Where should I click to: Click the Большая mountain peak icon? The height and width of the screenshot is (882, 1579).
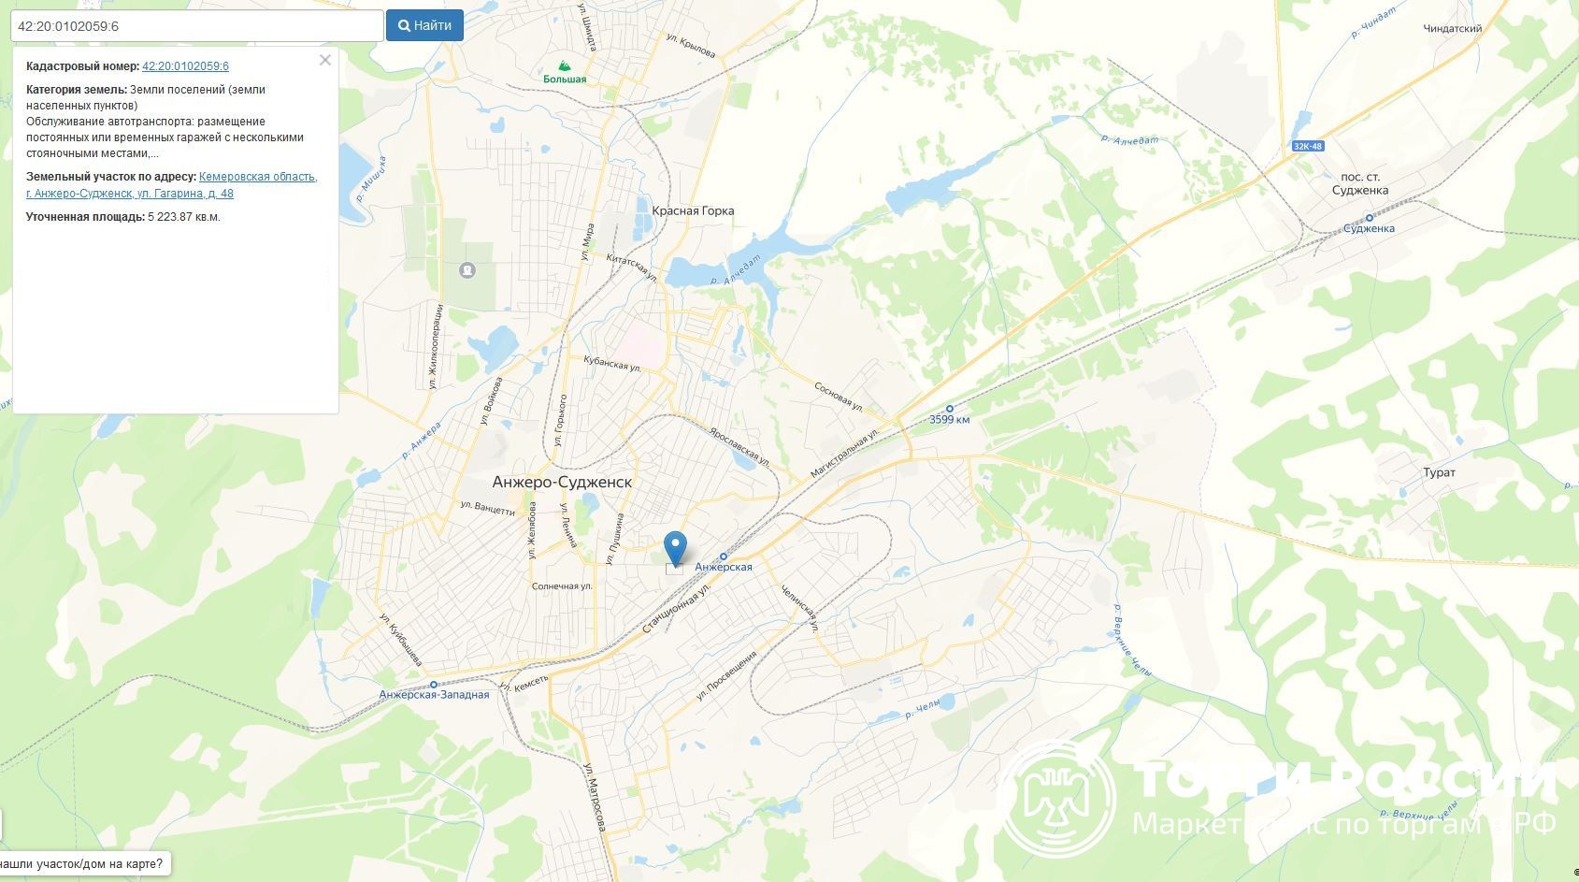click(564, 66)
